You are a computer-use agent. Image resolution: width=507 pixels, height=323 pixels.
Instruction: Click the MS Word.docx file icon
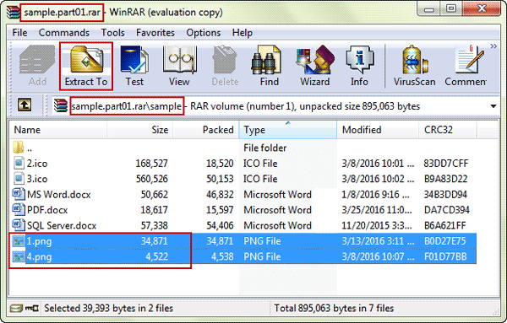19,194
